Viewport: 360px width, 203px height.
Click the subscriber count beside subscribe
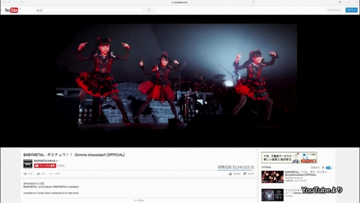point(61,165)
